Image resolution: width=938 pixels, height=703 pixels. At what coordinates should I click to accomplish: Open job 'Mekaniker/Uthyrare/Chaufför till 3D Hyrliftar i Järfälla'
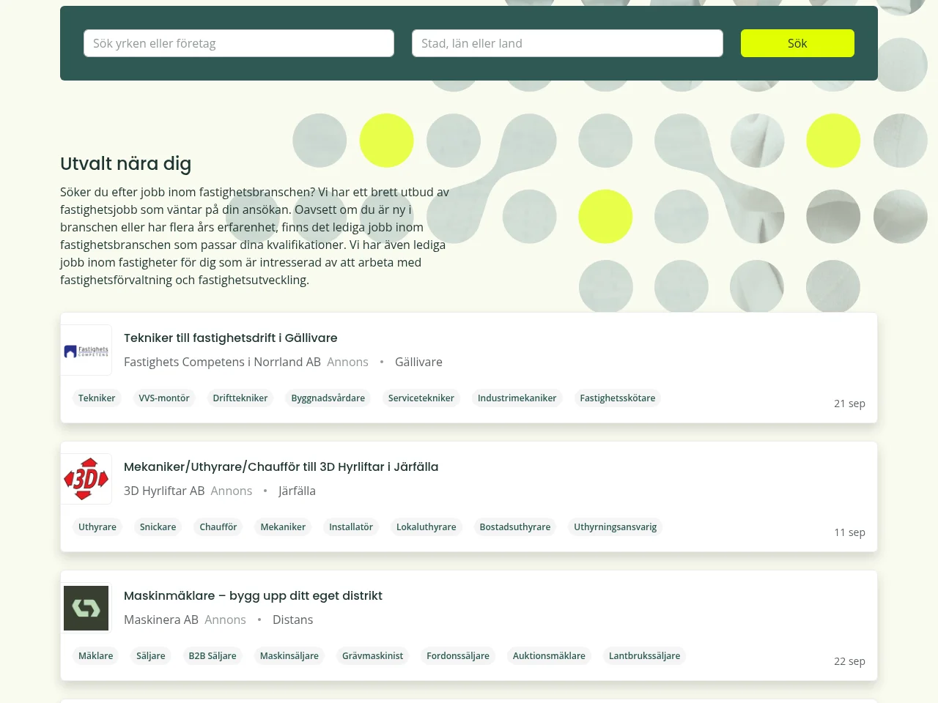pos(281,466)
